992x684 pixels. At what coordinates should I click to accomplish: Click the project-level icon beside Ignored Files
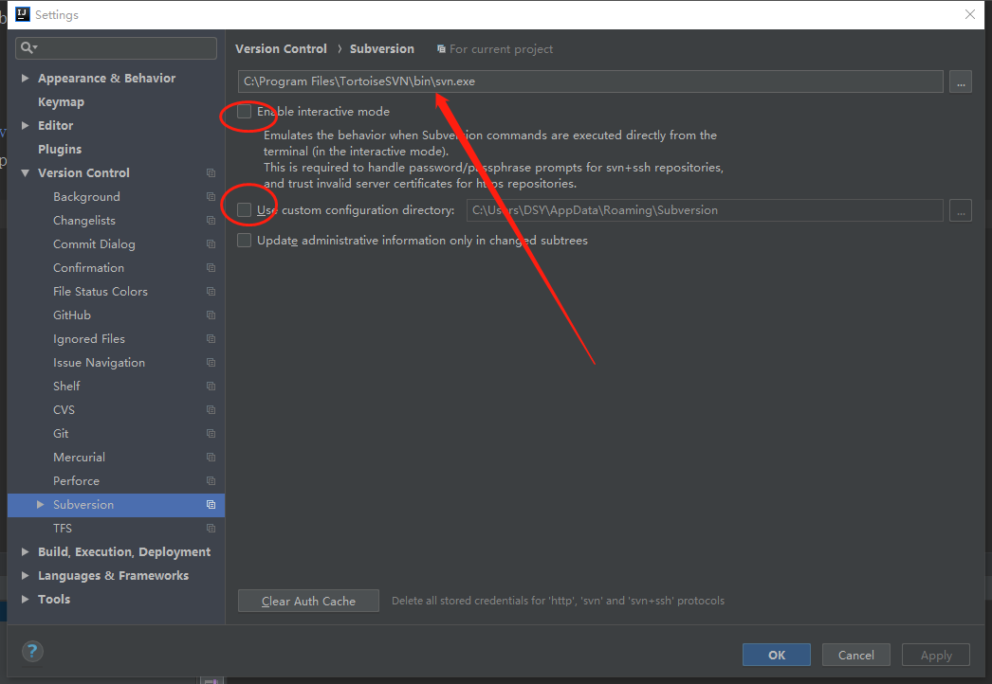point(211,339)
